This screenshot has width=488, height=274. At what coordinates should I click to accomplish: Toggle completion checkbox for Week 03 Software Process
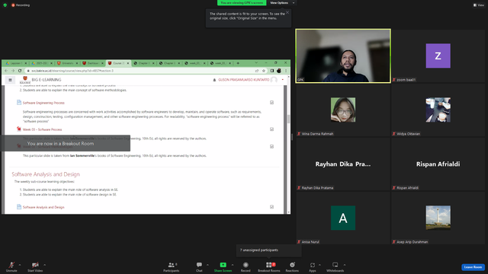click(271, 129)
